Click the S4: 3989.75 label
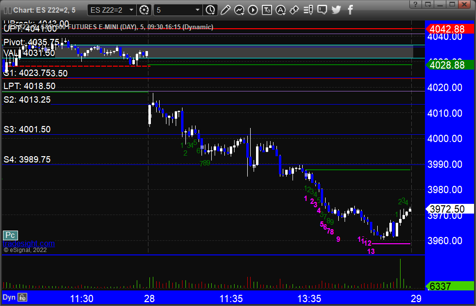Viewport: 476px width, 306px height. (x=27, y=160)
